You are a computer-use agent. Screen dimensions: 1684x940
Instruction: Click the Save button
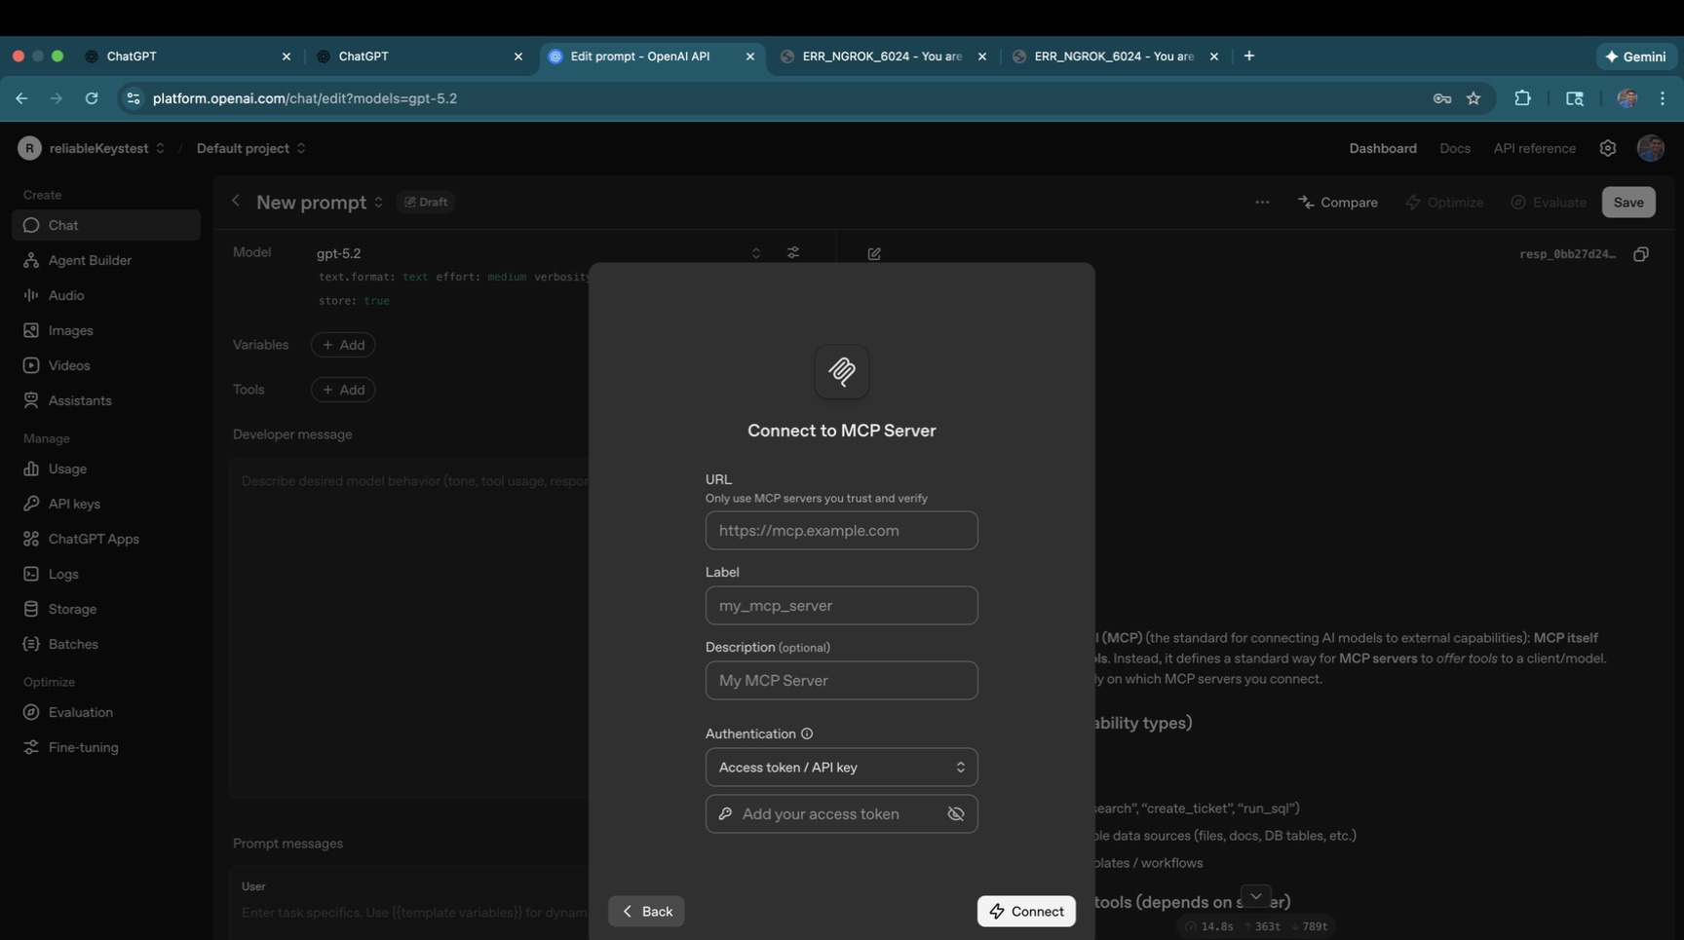[x=1628, y=203]
